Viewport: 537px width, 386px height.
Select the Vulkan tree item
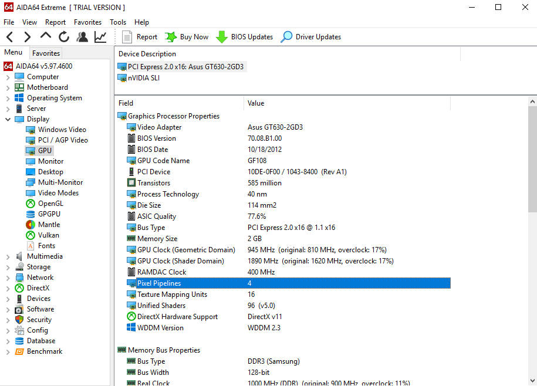[x=48, y=235]
